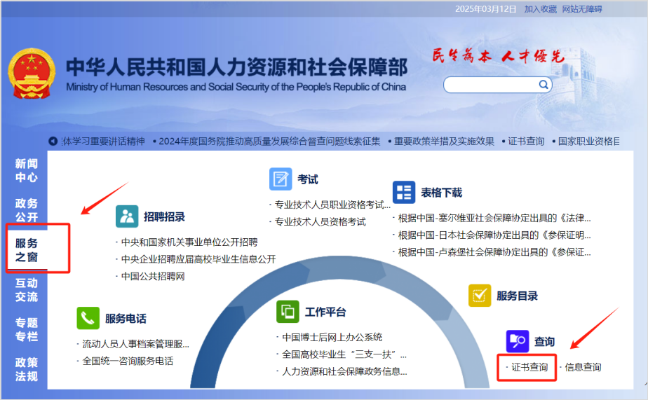Click the 服务目录 heading
648x400 pixels.
tap(517, 296)
